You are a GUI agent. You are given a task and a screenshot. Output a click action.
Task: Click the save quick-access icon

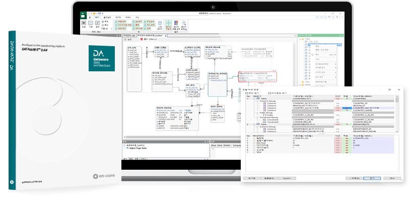99,14
